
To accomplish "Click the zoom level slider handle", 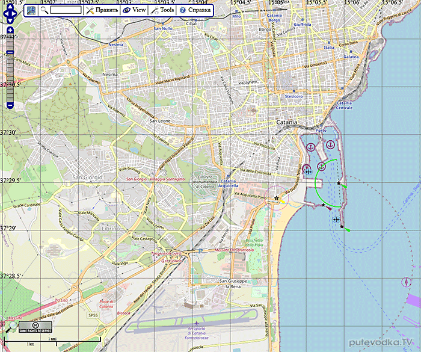I will (10, 52).
